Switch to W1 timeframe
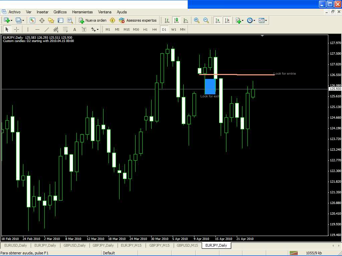The image size is (342, 256). click(174, 29)
